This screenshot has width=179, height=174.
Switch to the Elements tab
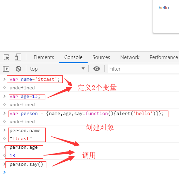pyautogui.click(x=44, y=57)
